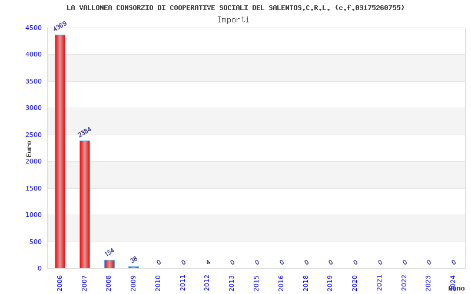Select the value label 38
Screen dimensions: 471x294
coord(134,259)
